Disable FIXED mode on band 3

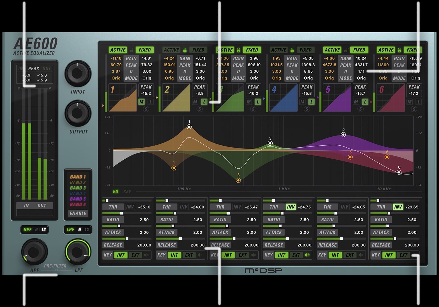(x=252, y=50)
